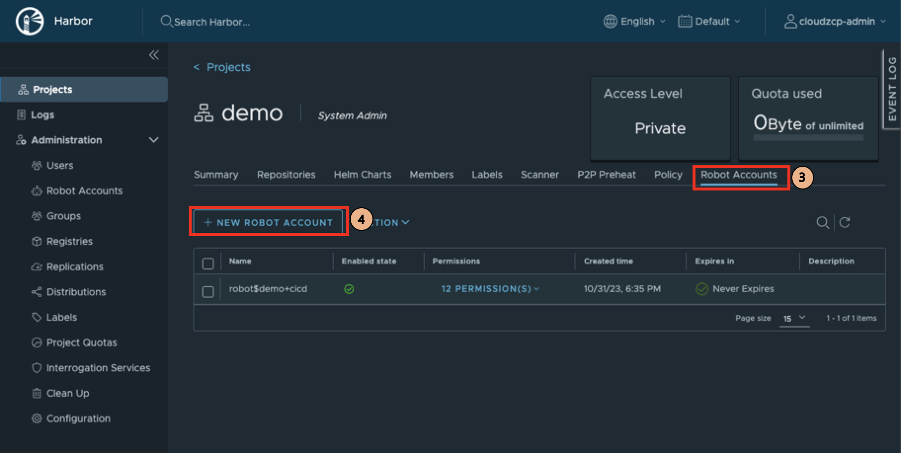Click the Enabled state column header

click(369, 261)
